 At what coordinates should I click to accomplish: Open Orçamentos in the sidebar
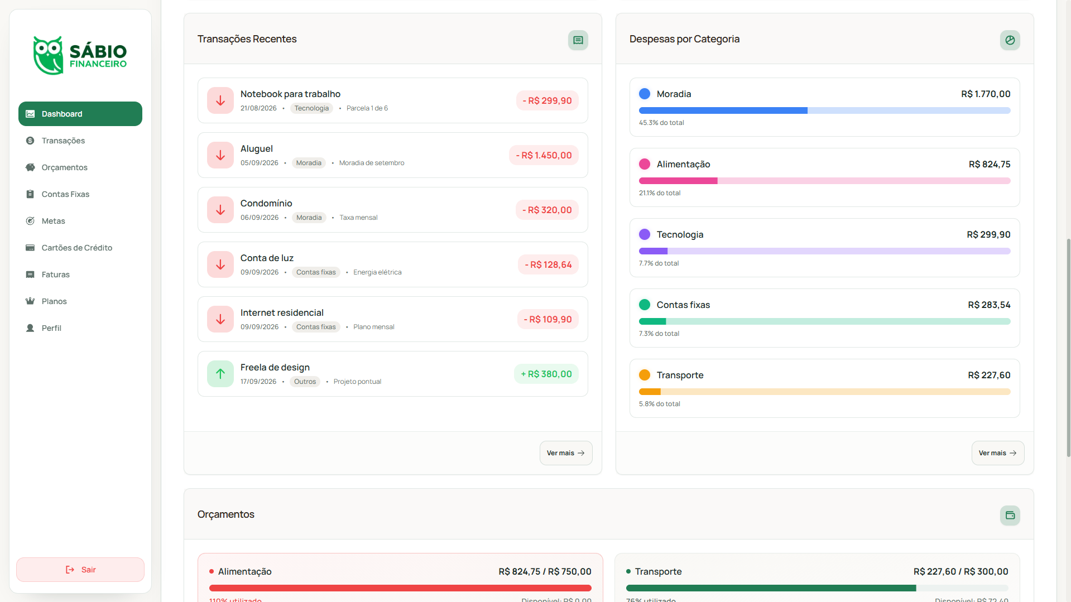coord(80,167)
